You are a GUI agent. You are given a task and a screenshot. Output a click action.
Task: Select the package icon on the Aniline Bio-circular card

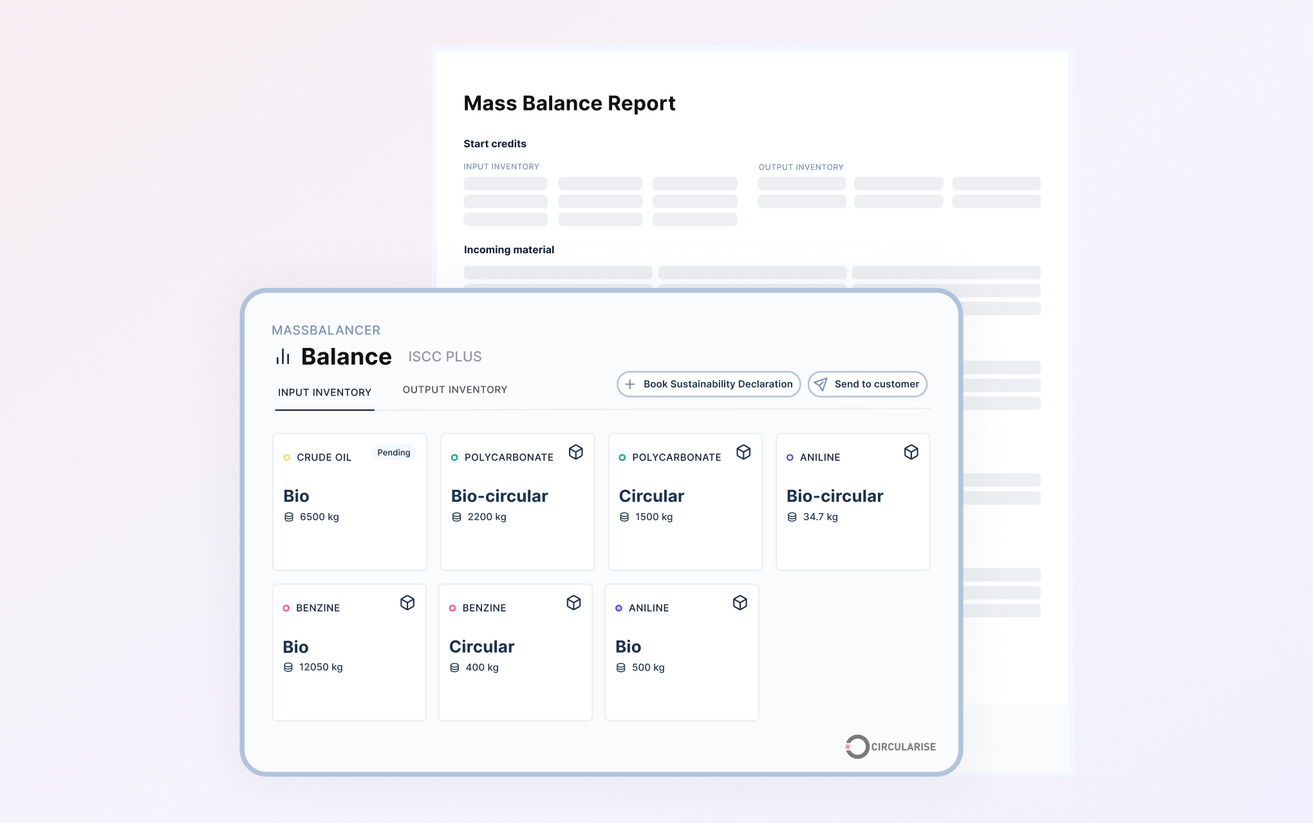[x=911, y=453]
